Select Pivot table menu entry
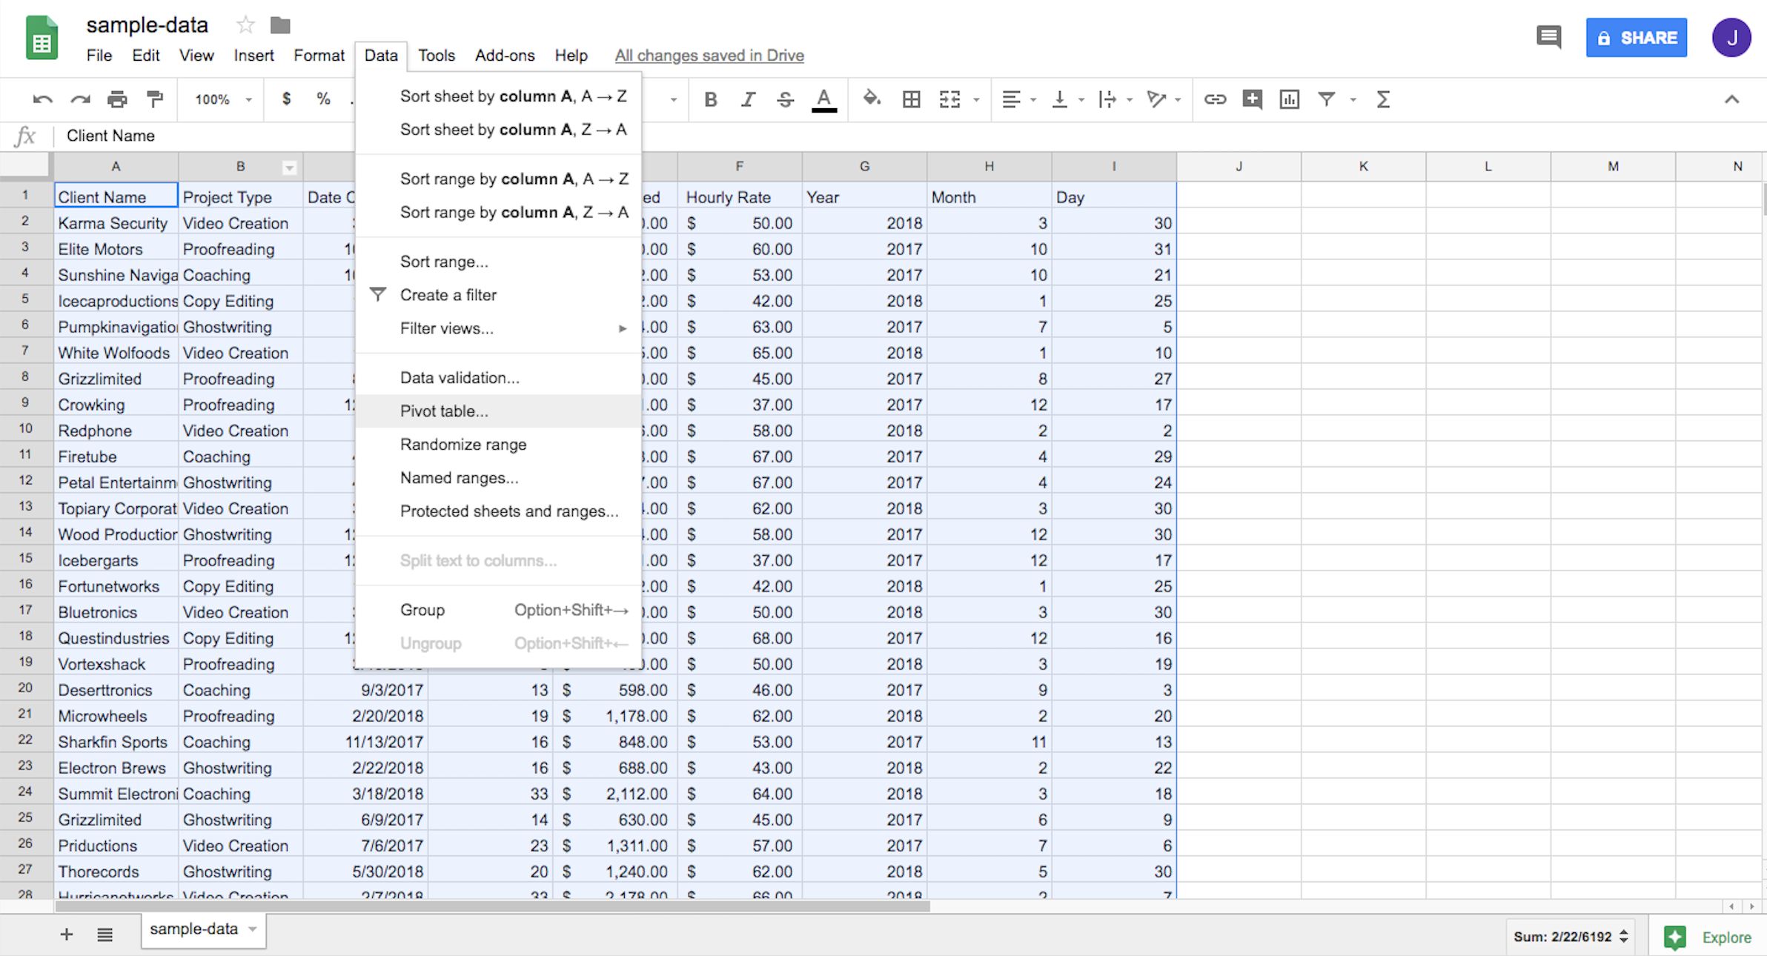1767x956 pixels. pos(444,411)
